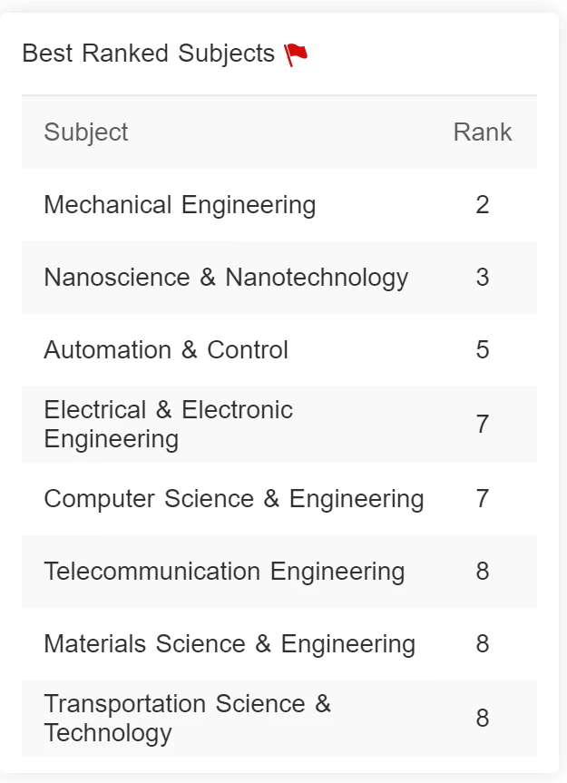The image size is (567, 783).
Task: Click rank 8 for Telecommunication Engineering
Action: tap(482, 572)
